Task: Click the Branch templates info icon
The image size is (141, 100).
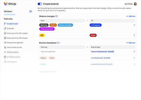Action: [58, 43]
